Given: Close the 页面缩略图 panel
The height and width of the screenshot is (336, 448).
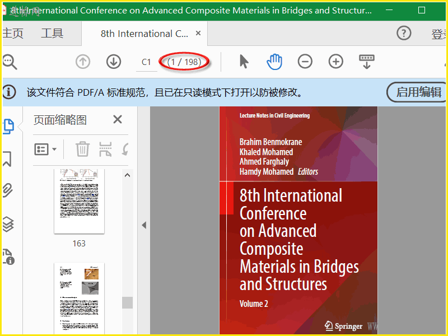Looking at the screenshot, I should 118,119.
